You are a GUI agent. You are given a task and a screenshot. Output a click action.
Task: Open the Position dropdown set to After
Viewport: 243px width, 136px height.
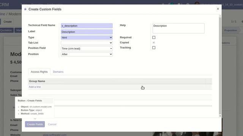(87, 54)
